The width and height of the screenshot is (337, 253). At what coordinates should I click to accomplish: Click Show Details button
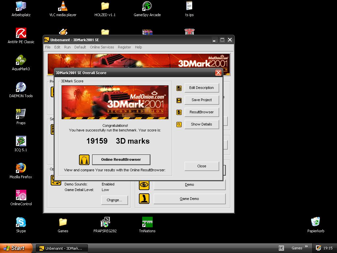(202, 124)
